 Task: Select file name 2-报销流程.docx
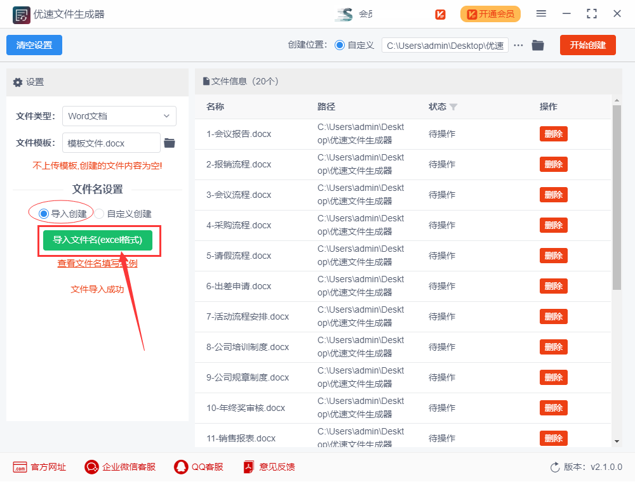pos(239,164)
